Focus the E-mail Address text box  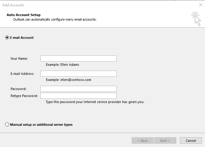[x=78, y=74]
